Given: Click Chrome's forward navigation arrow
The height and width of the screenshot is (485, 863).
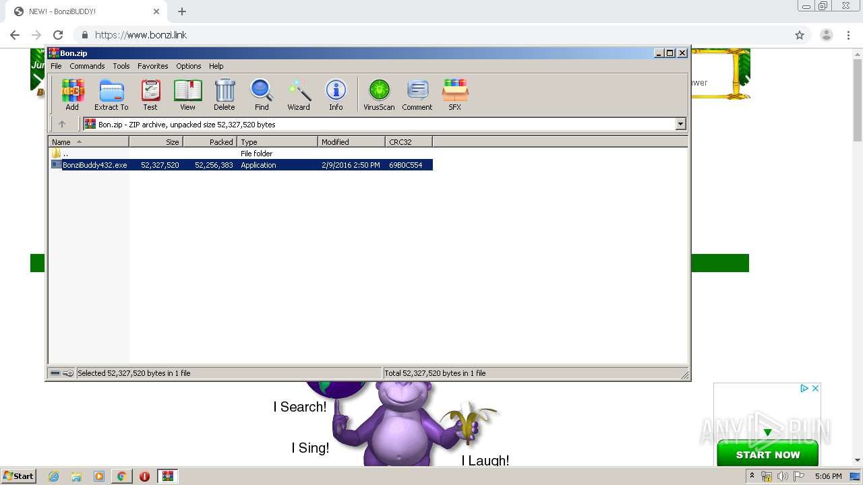Looking at the screenshot, I should click(36, 35).
